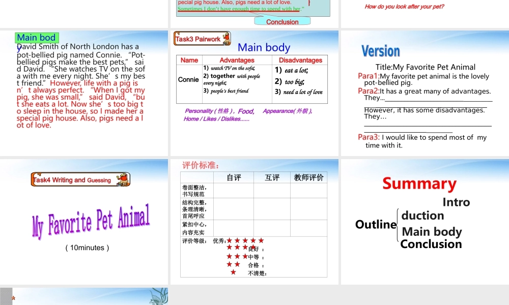Click the '中等:' rating label
This screenshot has width=509, height=305.
pos(256,257)
